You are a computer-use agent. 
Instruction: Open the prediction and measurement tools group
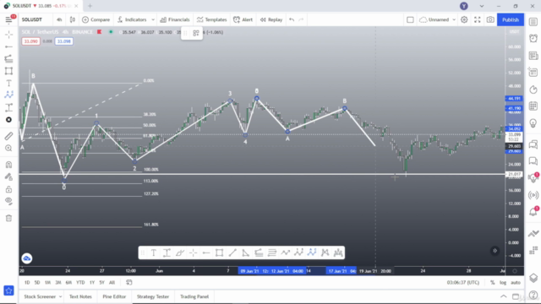(9, 107)
